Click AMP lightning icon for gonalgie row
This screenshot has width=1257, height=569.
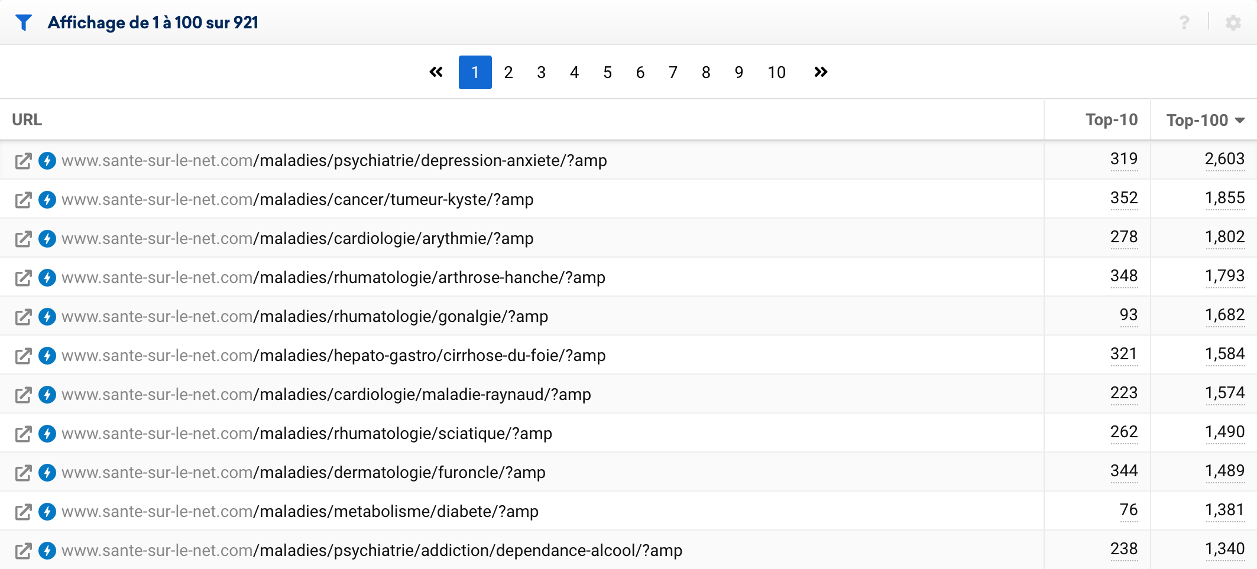(47, 317)
